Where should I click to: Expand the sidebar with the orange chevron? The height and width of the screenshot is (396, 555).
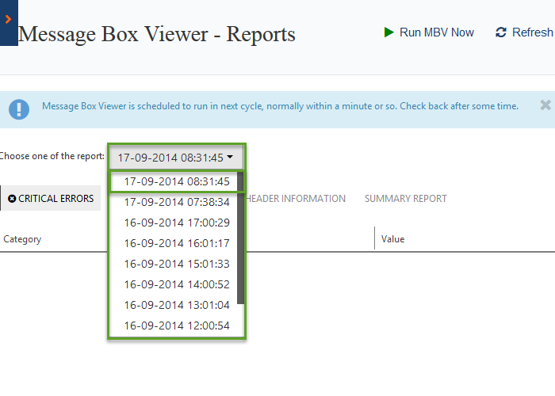pyautogui.click(x=8, y=19)
